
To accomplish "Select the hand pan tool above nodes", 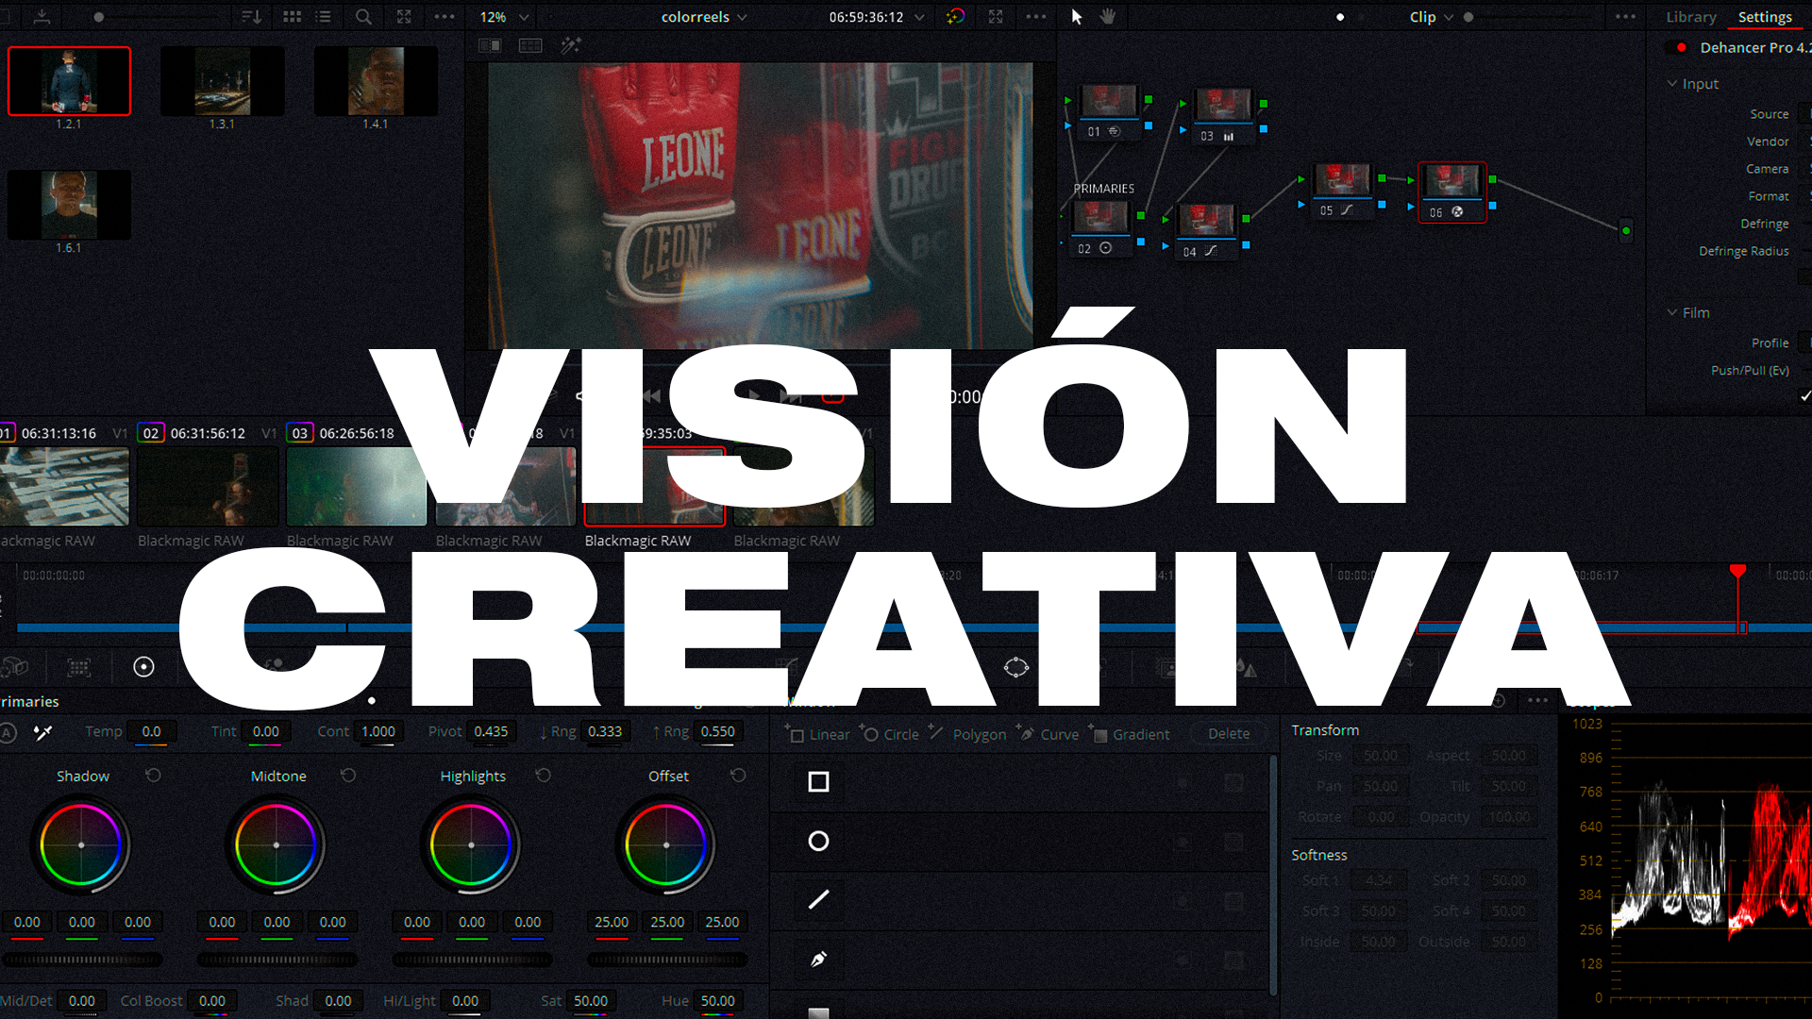I will pos(1108,17).
